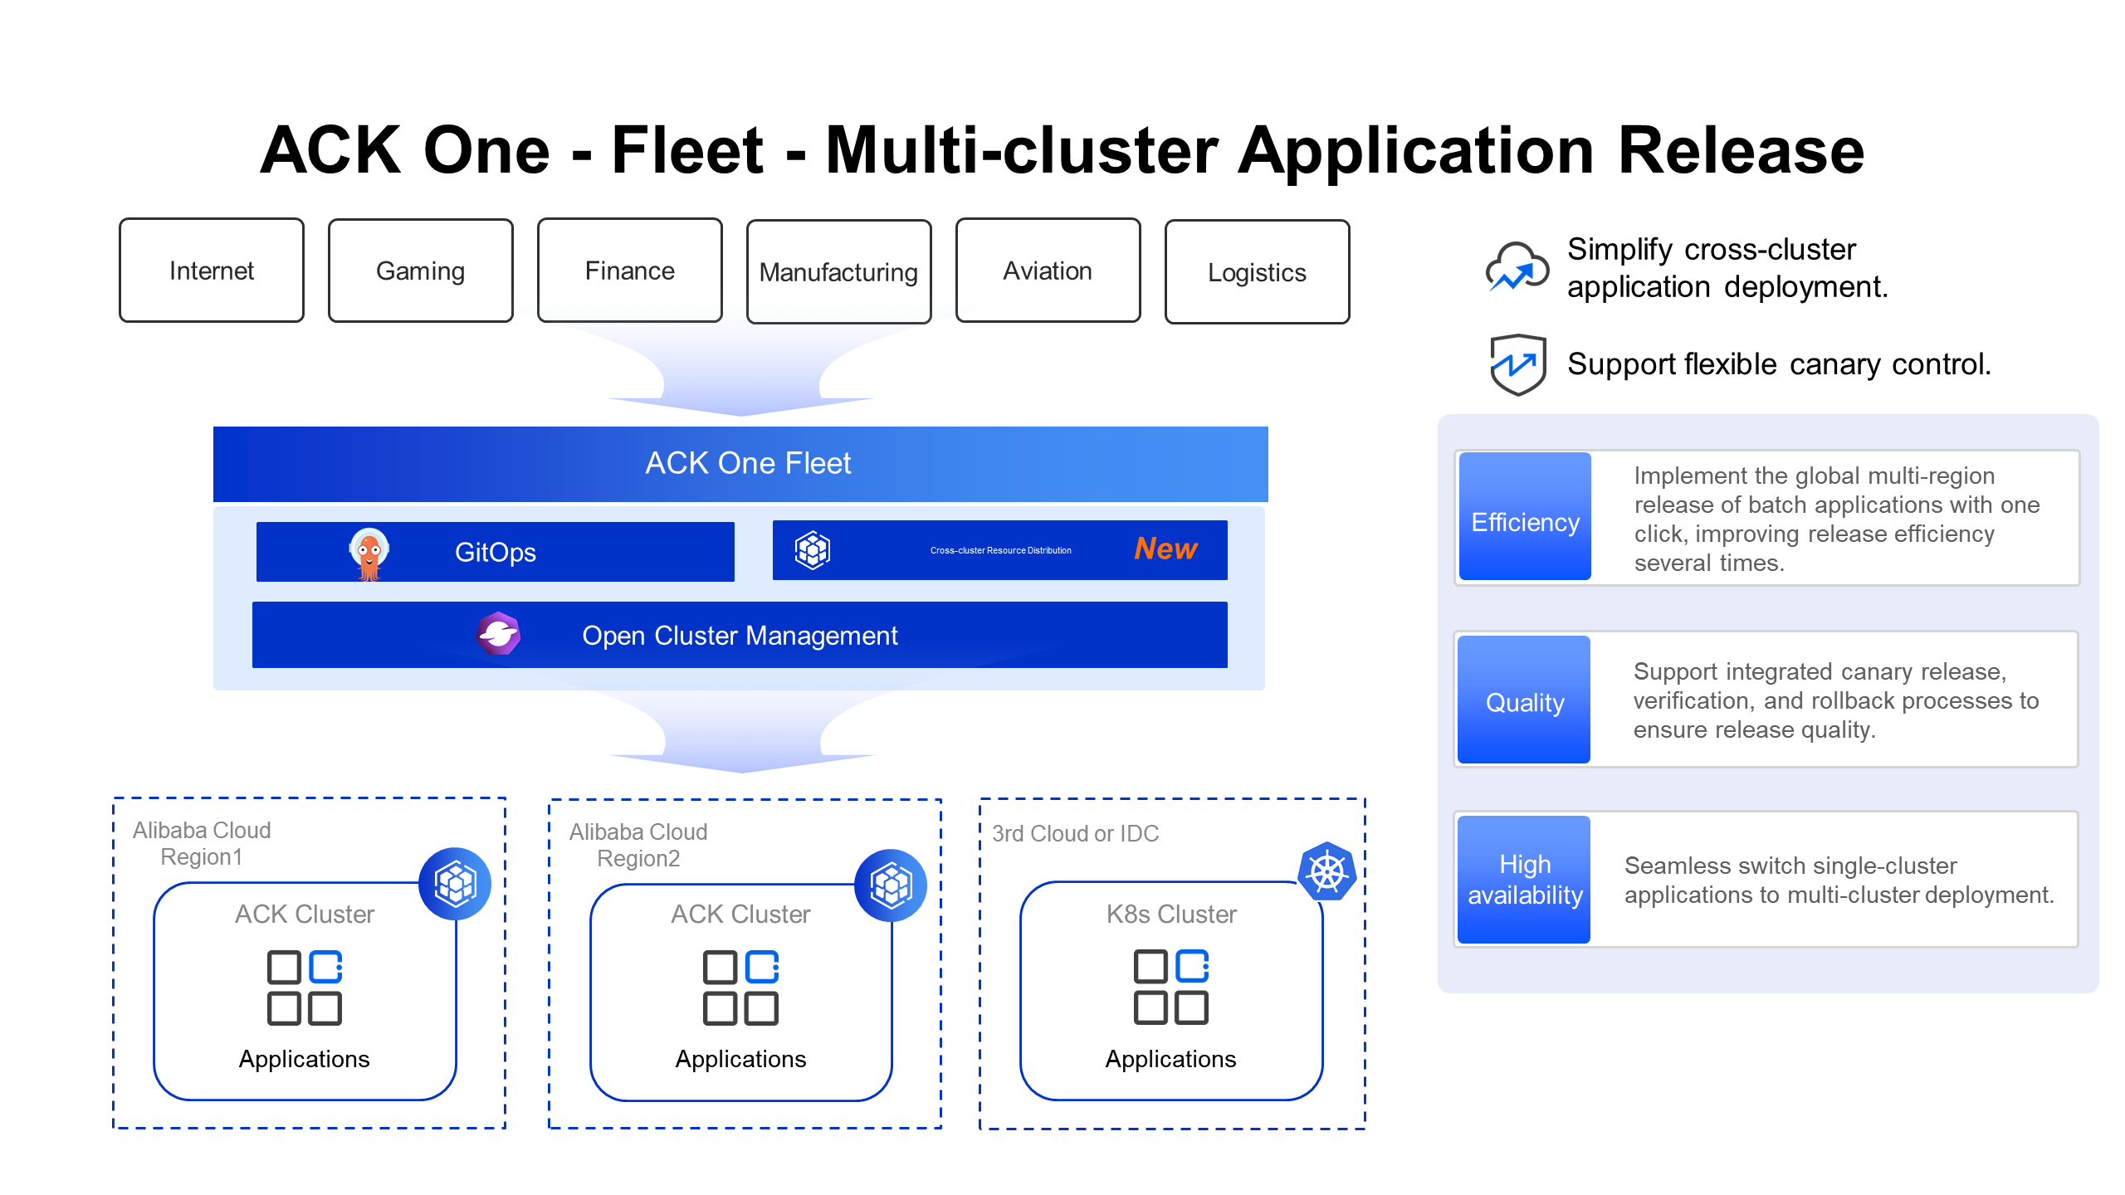The image size is (2125, 1195).
Task: Click the Kubernetes wheel icon on K8s Cluster
Action: click(1327, 871)
